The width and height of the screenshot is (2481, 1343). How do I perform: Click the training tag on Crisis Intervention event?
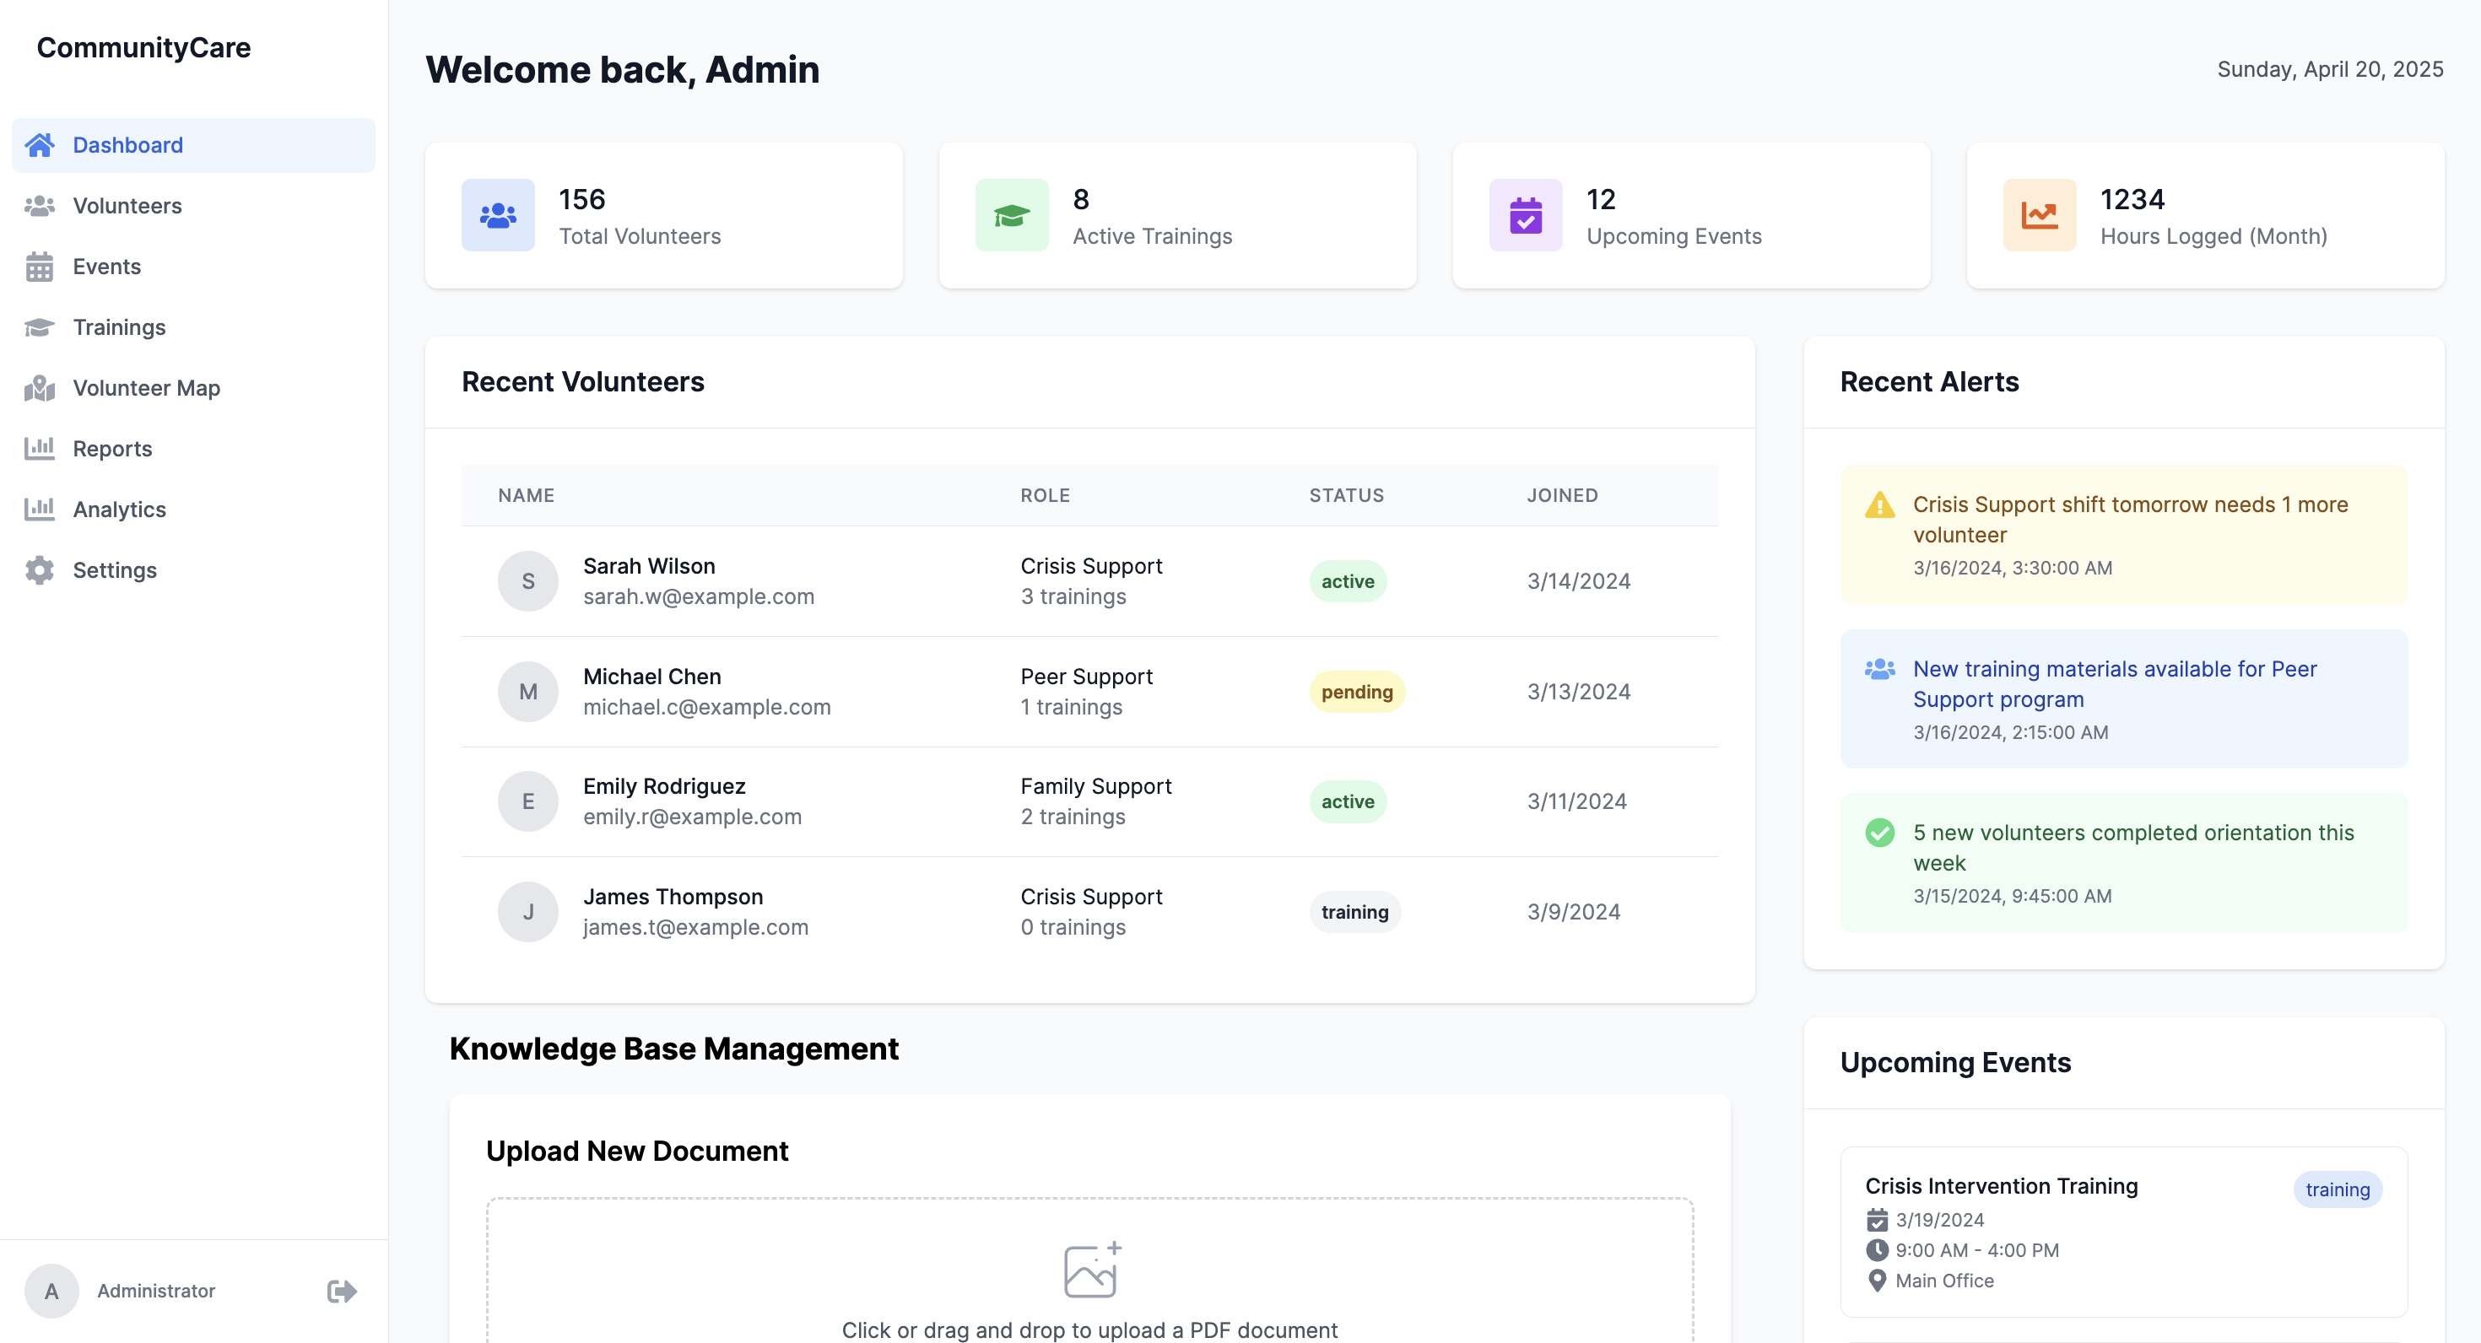pos(2337,1190)
